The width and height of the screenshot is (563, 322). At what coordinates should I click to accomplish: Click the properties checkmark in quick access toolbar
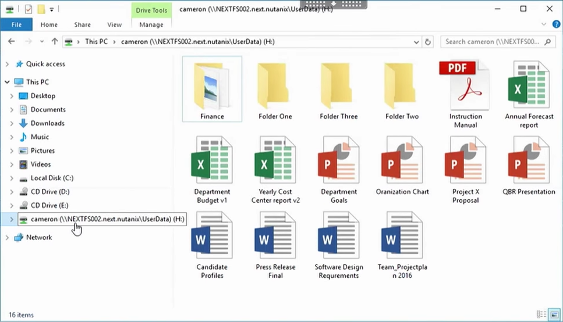point(29,9)
